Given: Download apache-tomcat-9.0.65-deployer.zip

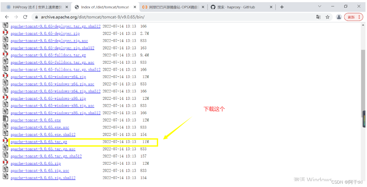Looking at the screenshot, I should pos(45,34).
